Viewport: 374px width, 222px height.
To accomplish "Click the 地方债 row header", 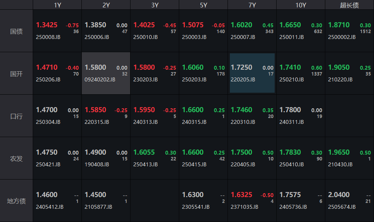I will pyautogui.click(x=16, y=201).
